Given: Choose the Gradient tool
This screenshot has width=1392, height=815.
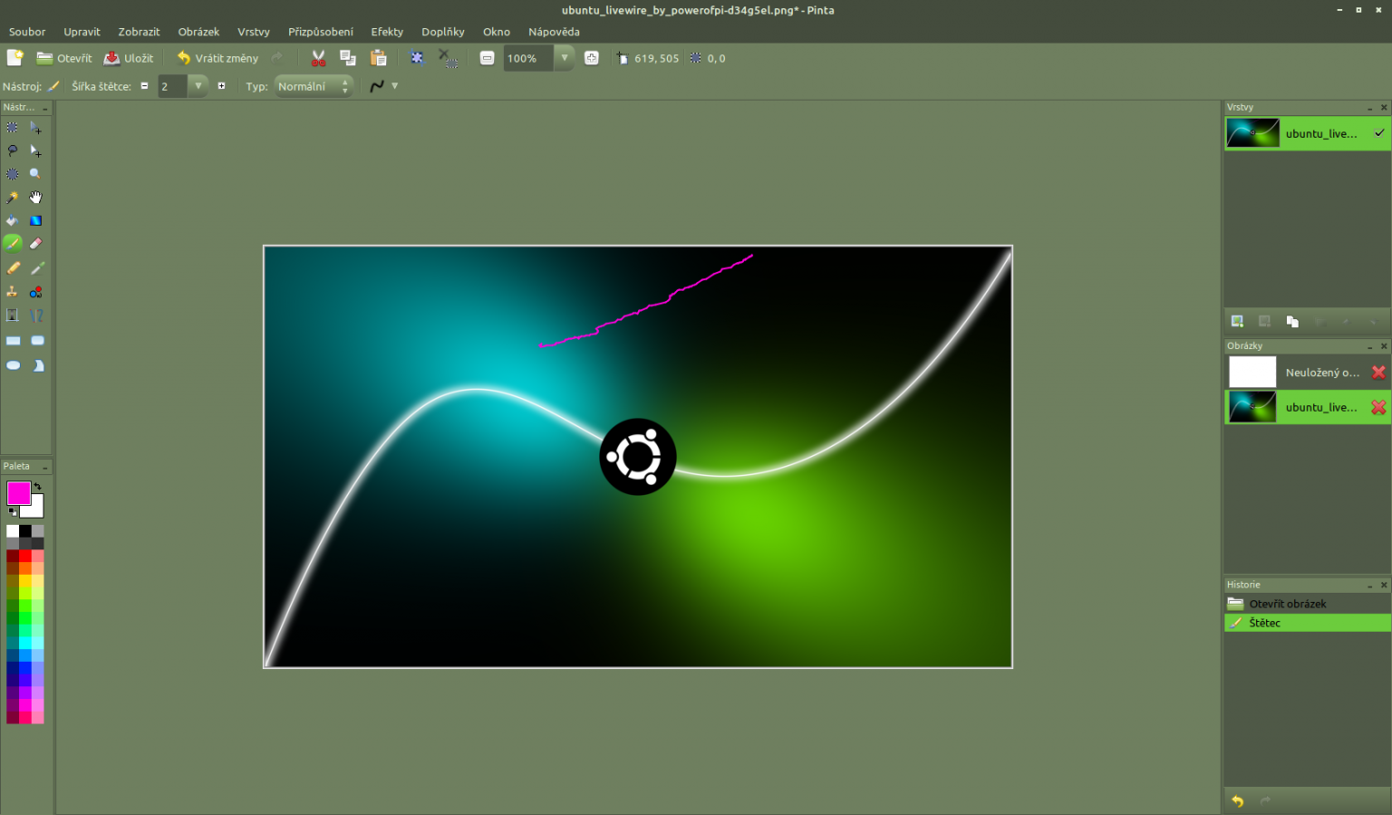Looking at the screenshot, I should pyautogui.click(x=36, y=220).
